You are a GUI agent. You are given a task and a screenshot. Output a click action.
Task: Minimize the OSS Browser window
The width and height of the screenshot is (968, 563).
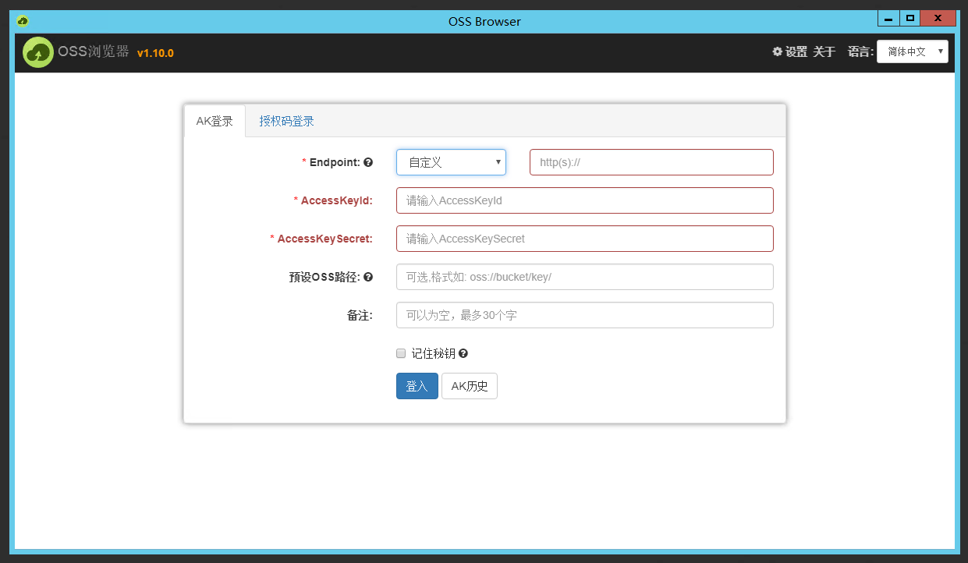[x=888, y=18]
